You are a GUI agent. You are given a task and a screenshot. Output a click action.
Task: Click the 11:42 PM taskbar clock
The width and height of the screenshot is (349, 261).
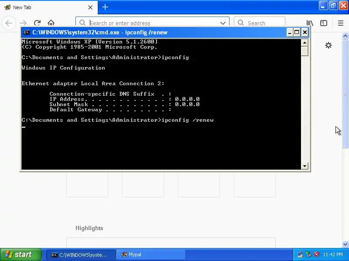coord(333,254)
